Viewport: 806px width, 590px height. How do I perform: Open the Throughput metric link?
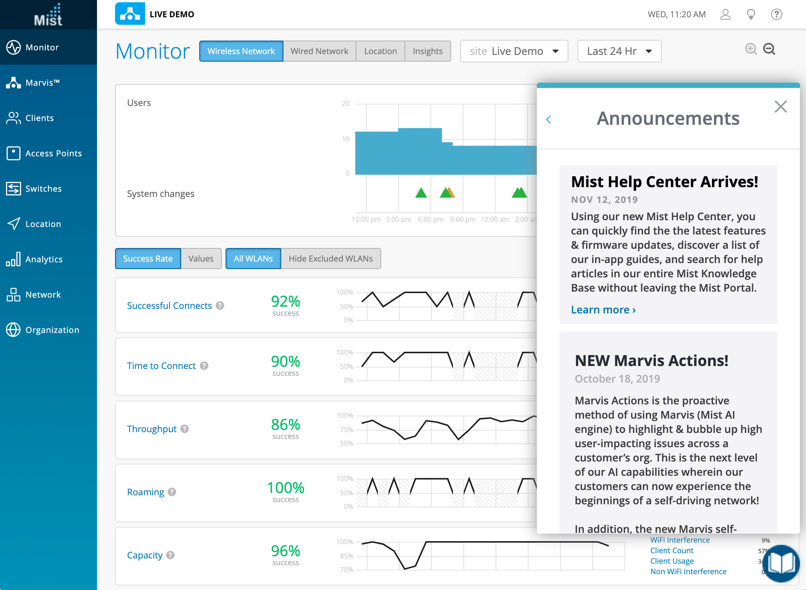152,429
